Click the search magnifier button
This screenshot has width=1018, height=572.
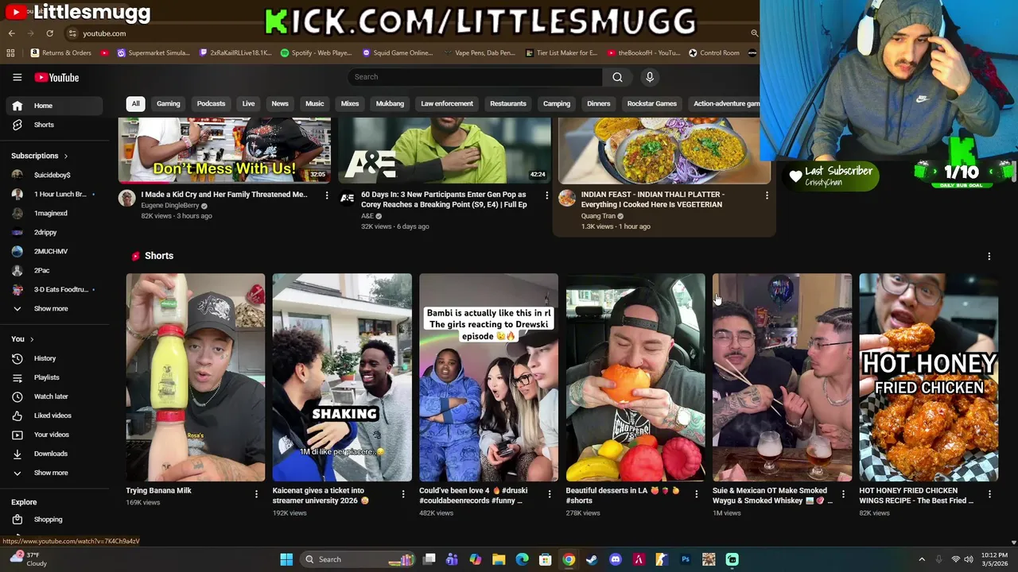617,77
